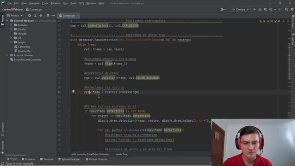295x166 pixels.
Task: Open Python Console tool window
Action: point(96,159)
